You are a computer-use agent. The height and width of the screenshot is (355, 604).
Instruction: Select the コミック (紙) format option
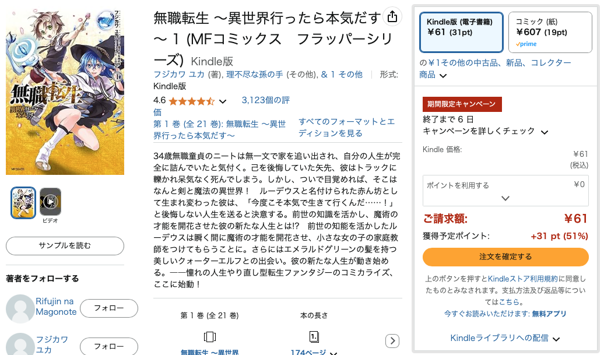coord(550,32)
